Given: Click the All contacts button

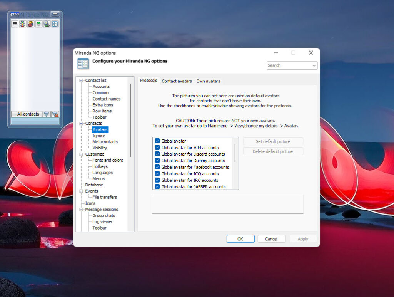Looking at the screenshot, I should click(27, 114).
